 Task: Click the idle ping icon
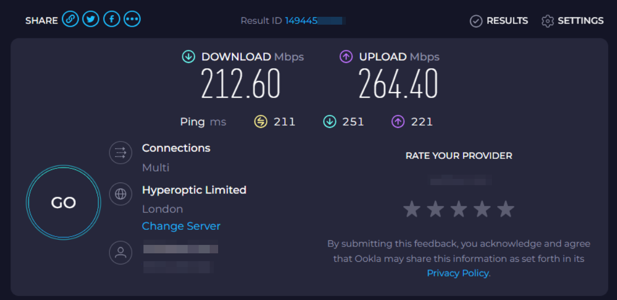261,122
